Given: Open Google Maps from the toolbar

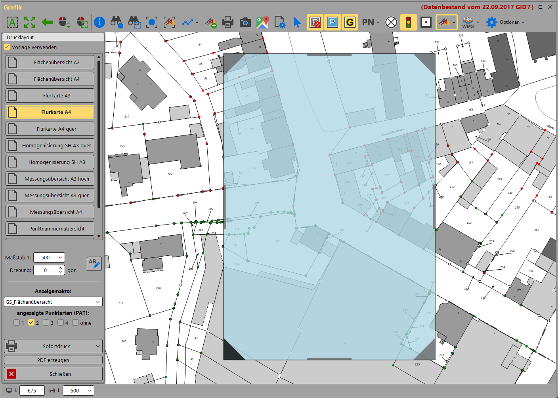Looking at the screenshot, I should (x=262, y=22).
